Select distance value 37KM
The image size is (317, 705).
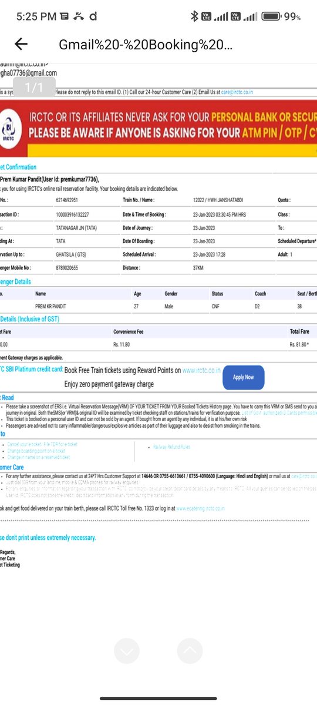point(200,268)
